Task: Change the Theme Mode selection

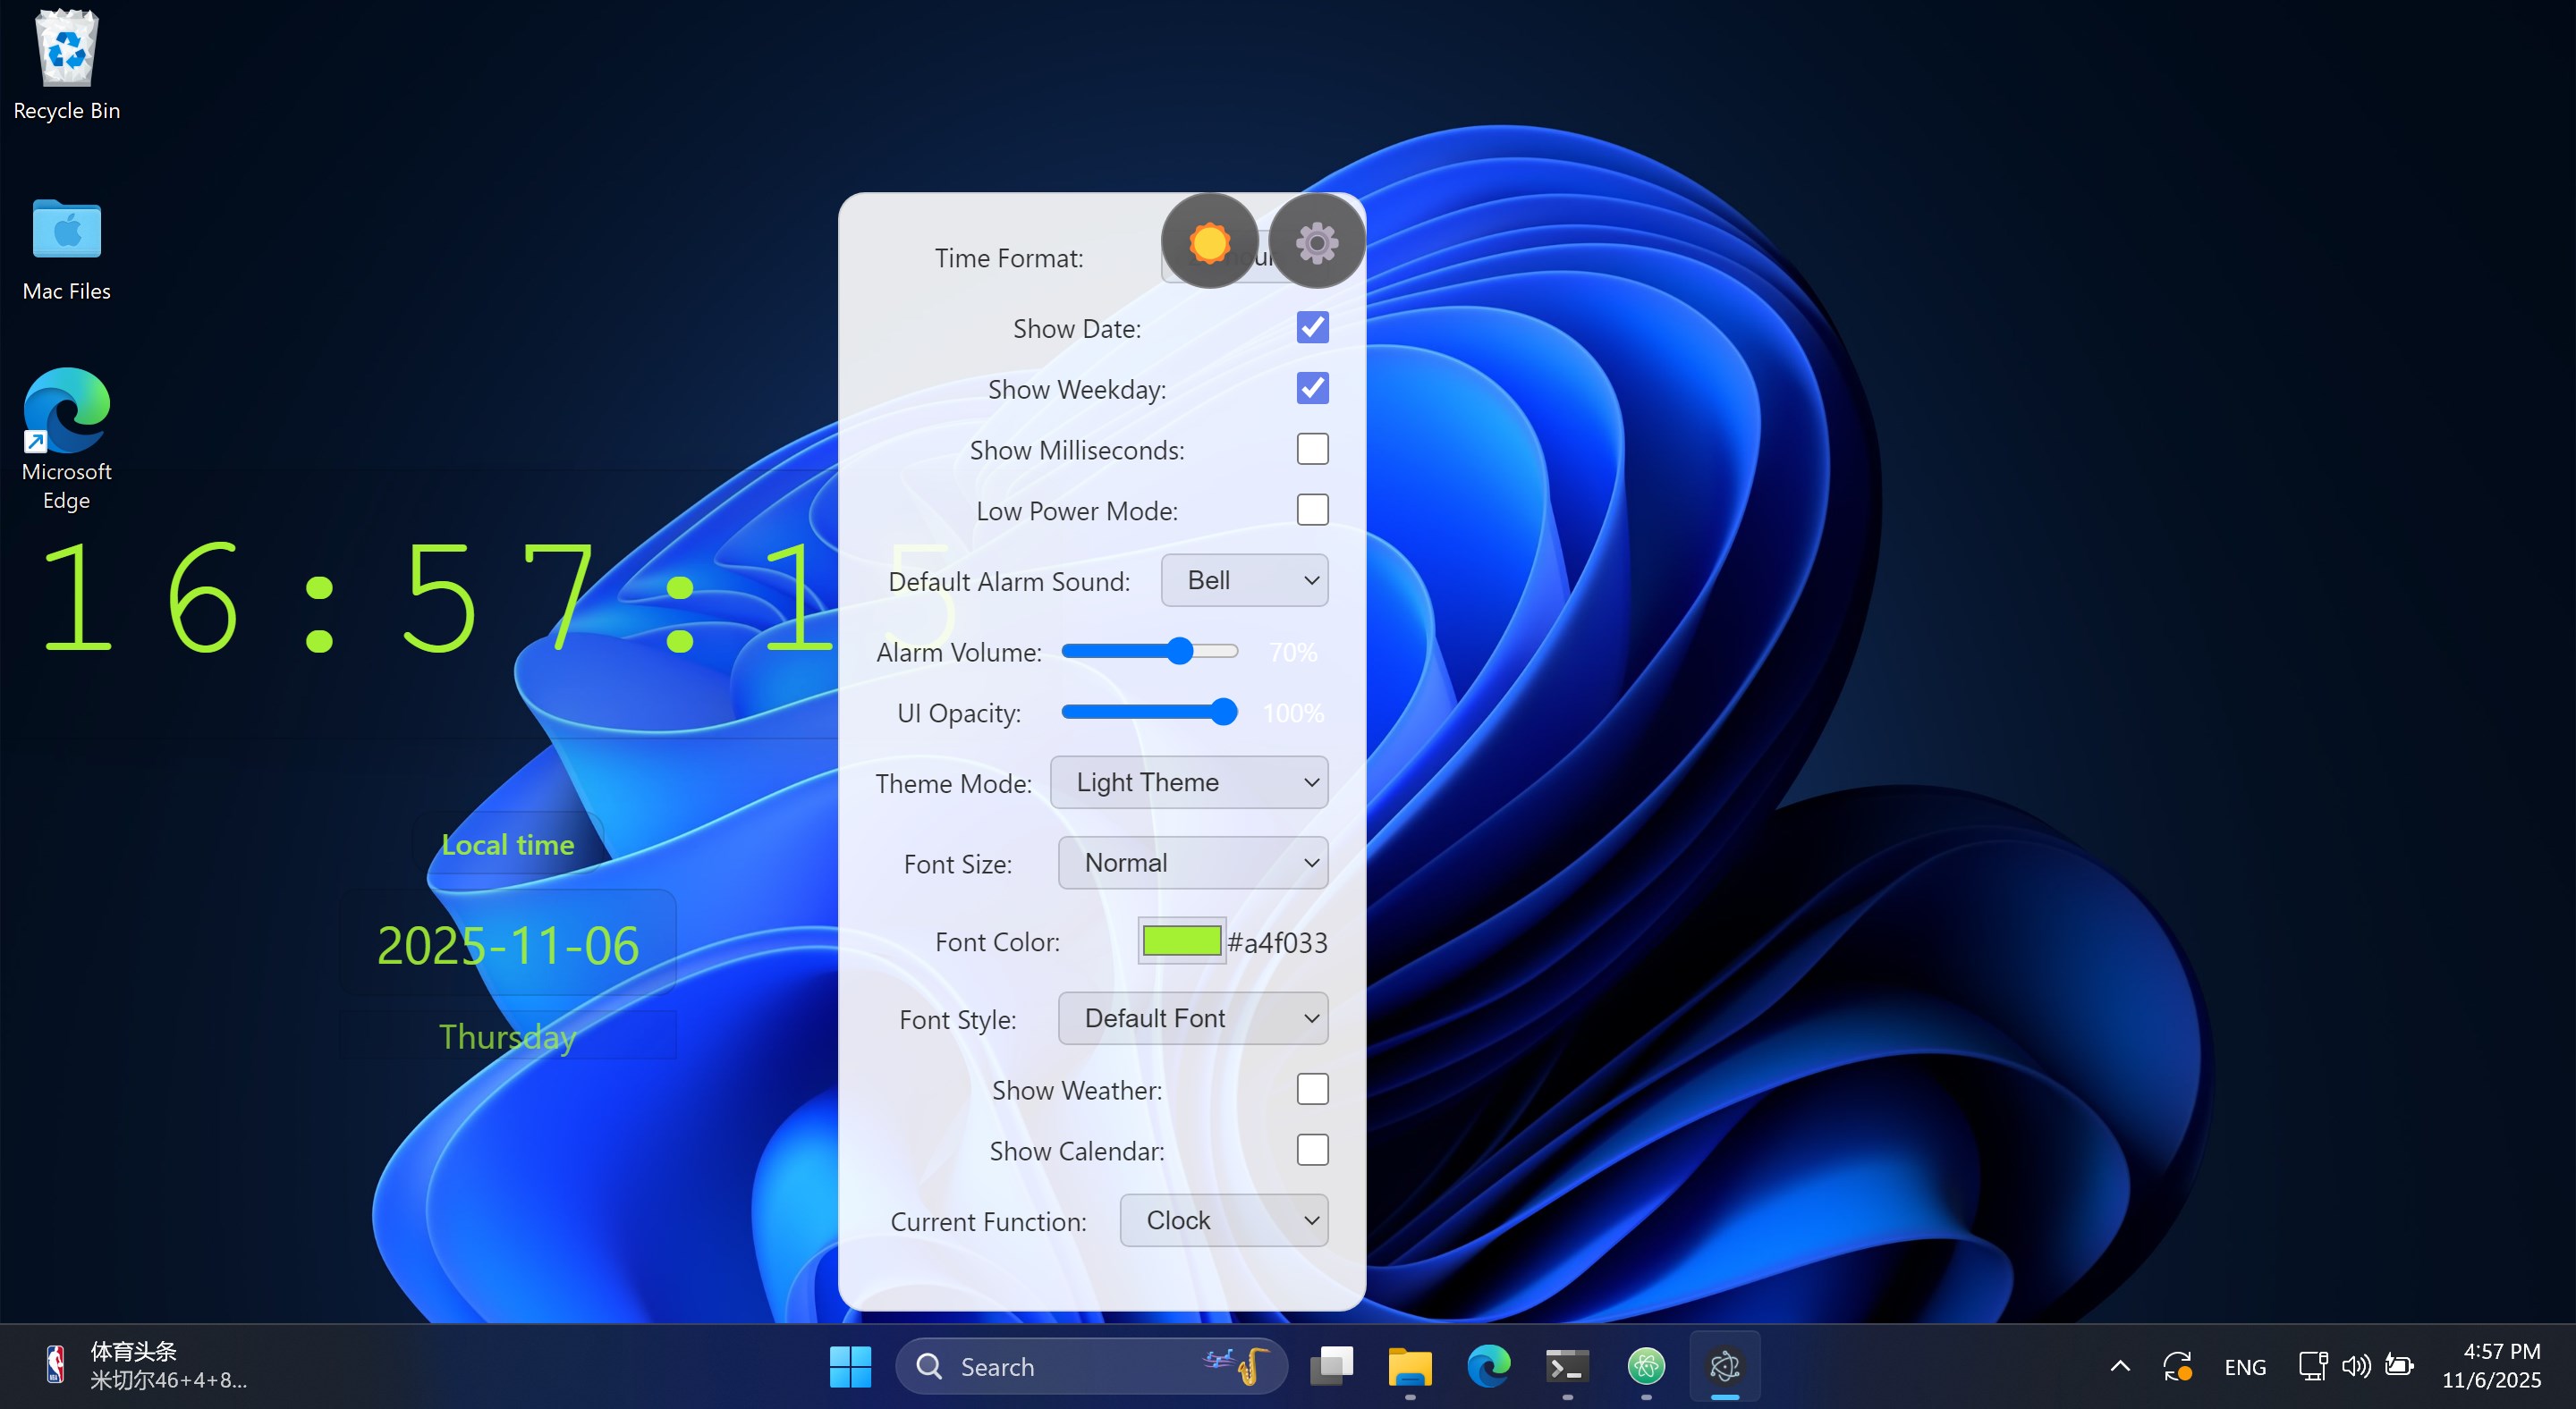Action: 1188,782
